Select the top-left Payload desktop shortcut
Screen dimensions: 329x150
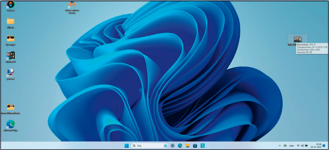click(11, 4)
